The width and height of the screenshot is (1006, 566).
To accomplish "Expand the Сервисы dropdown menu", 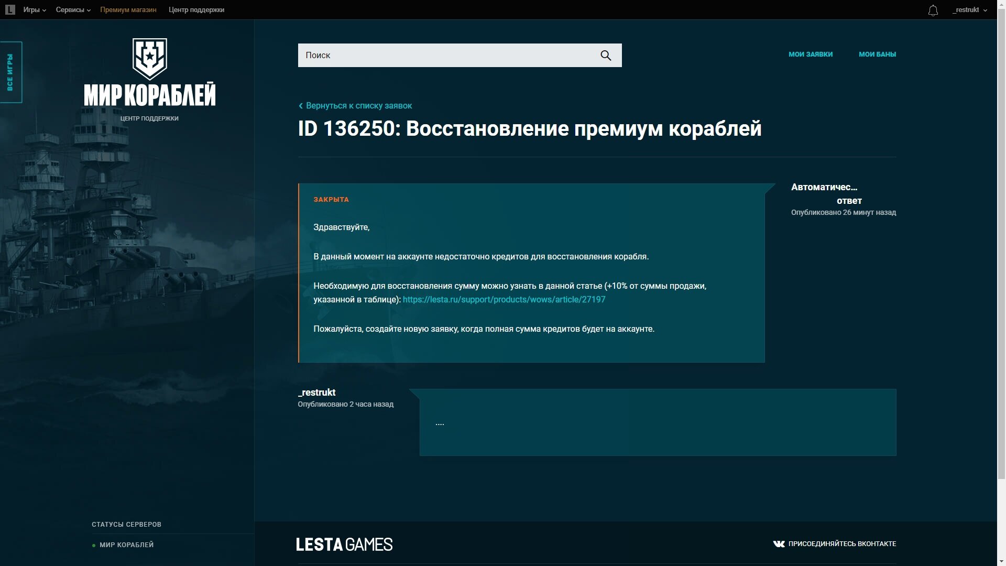I will [73, 10].
